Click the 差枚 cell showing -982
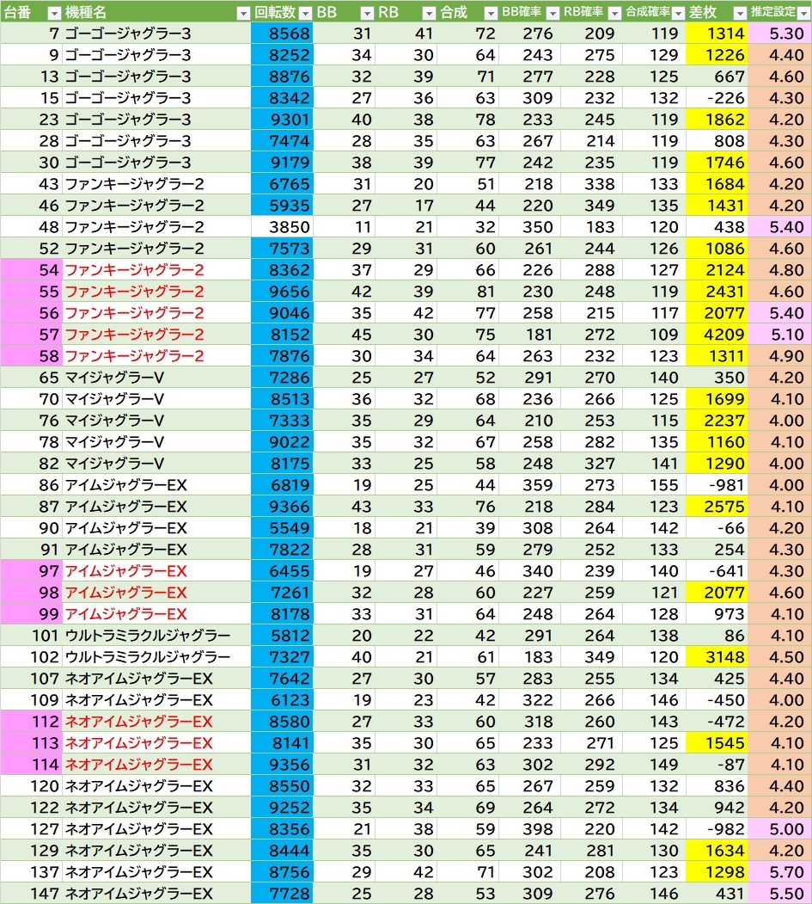 (717, 829)
